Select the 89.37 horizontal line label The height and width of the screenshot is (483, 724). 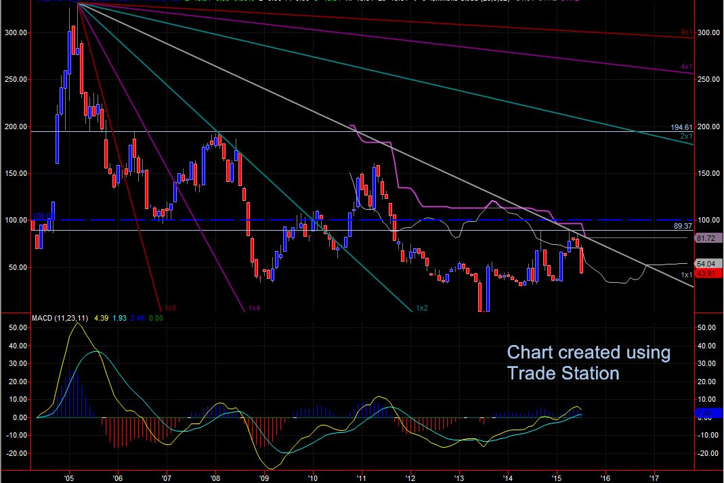683,226
